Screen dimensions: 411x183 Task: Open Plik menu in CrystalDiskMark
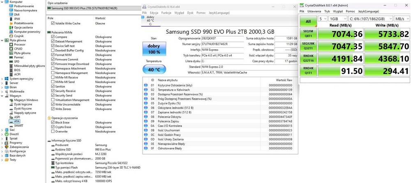point(302,11)
